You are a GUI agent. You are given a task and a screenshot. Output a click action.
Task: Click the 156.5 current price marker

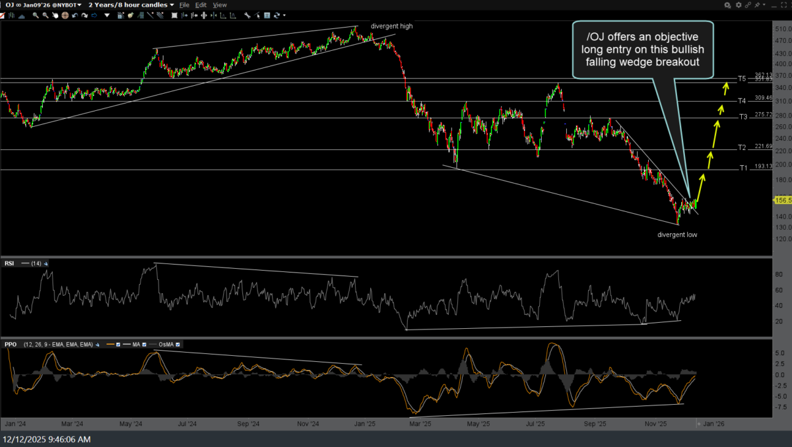[x=781, y=199]
